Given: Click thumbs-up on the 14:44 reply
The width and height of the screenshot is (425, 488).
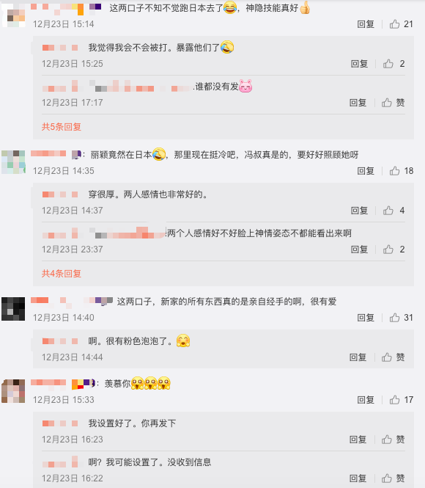Looking at the screenshot, I should tap(387, 357).
